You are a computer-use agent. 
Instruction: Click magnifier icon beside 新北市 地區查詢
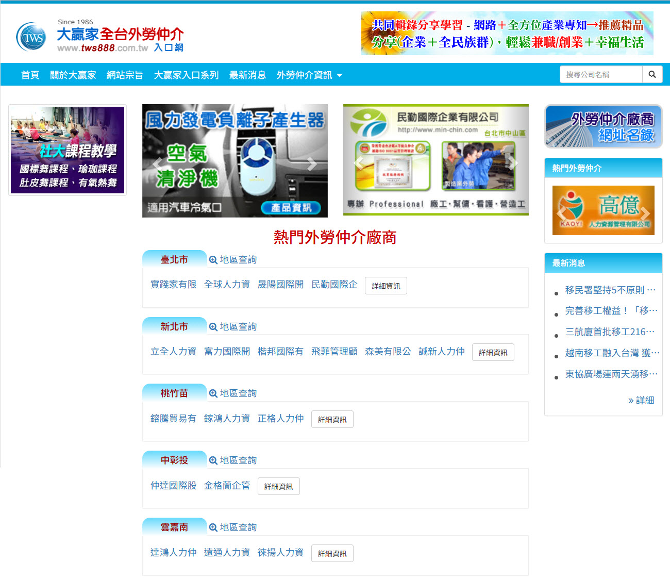(x=213, y=327)
